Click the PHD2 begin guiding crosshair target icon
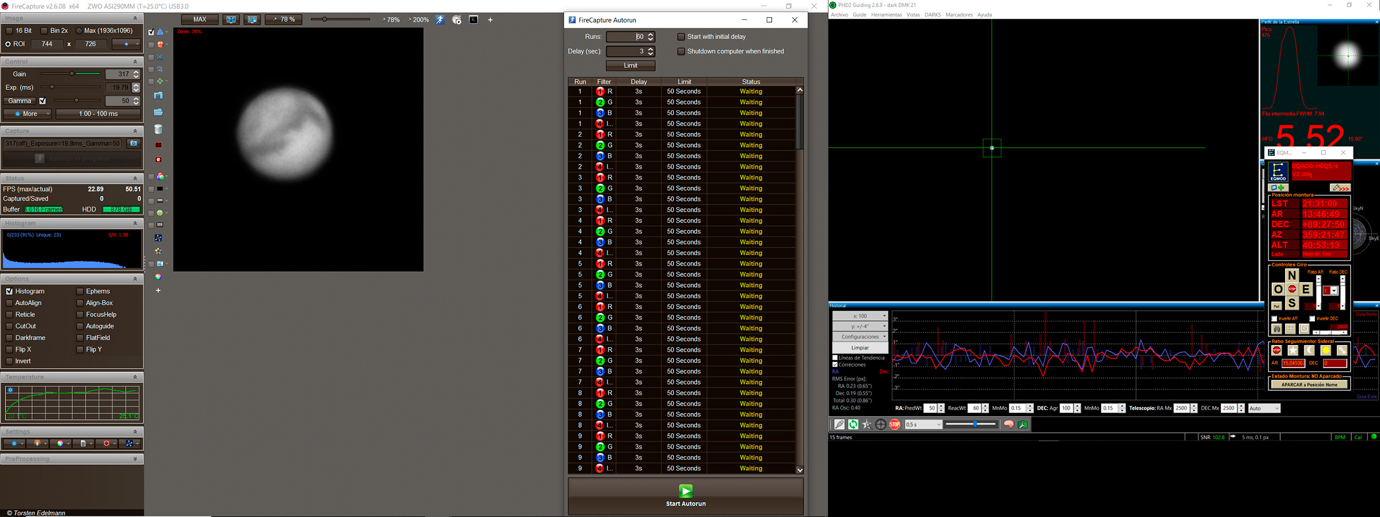 [881, 424]
